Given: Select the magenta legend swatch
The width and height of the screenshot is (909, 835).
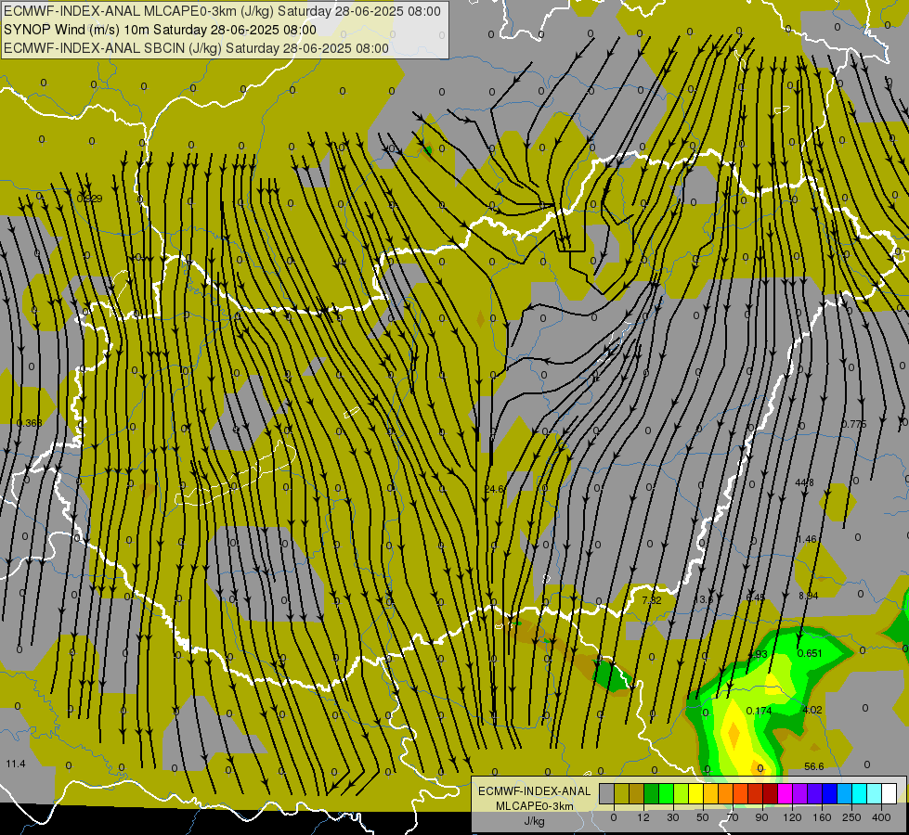Looking at the screenshot, I should (786, 794).
